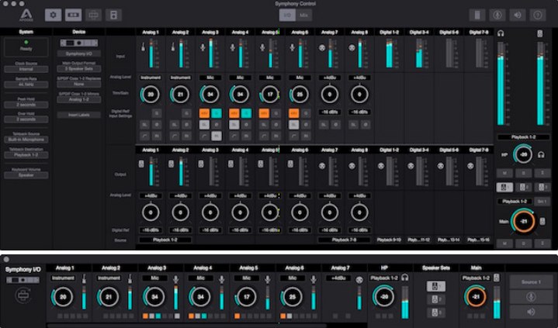Toggle the cyan group button on Analog 3
The height and width of the screenshot is (328, 558).
pyautogui.click(x=217, y=113)
